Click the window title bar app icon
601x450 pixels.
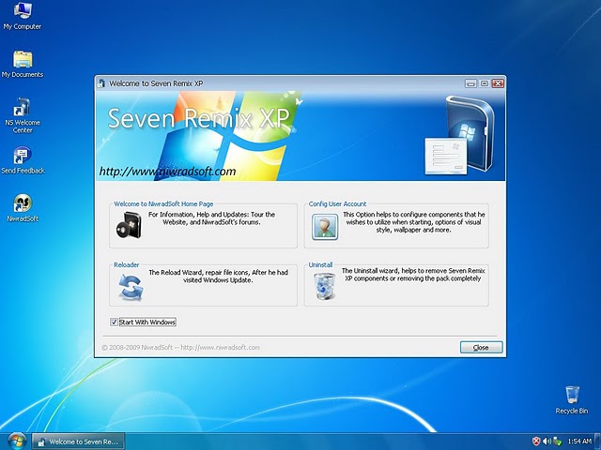pyautogui.click(x=101, y=83)
